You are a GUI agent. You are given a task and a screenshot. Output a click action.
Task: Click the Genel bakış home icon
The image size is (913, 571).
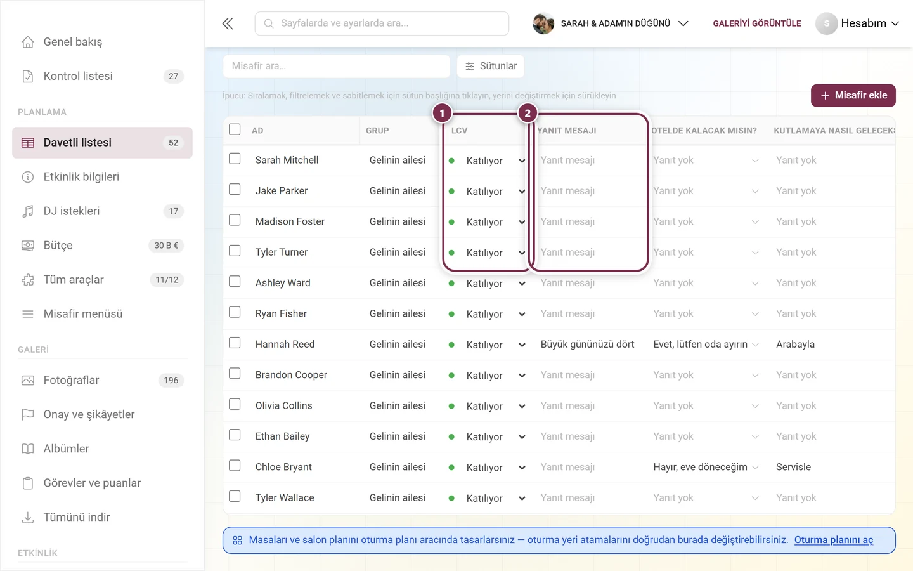pyautogui.click(x=28, y=42)
